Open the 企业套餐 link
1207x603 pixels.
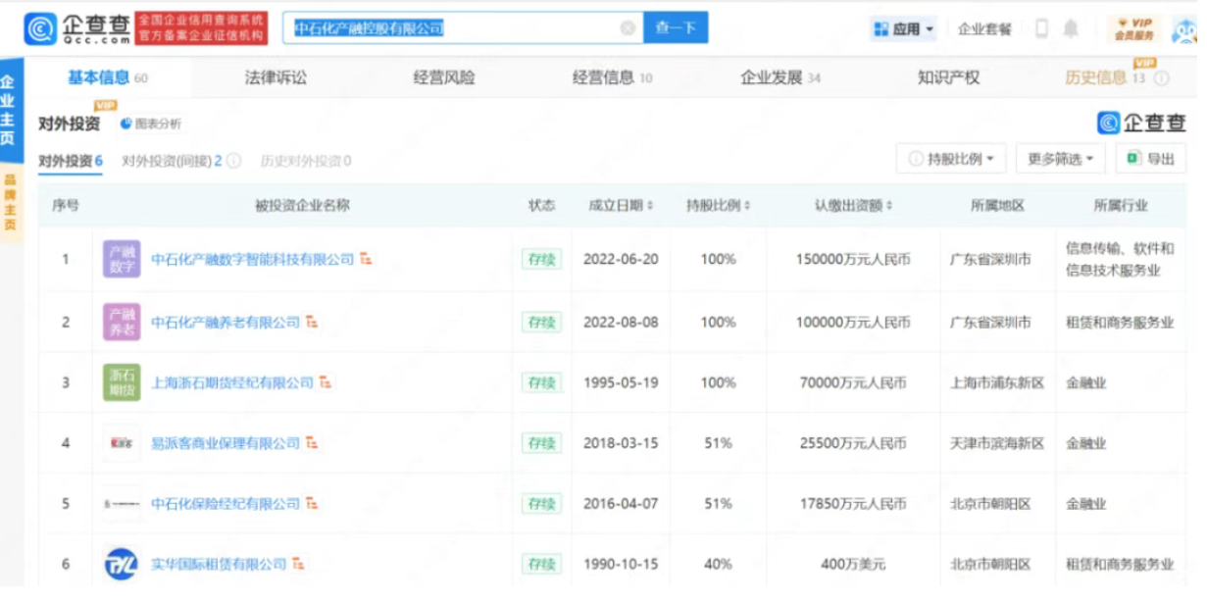(984, 29)
